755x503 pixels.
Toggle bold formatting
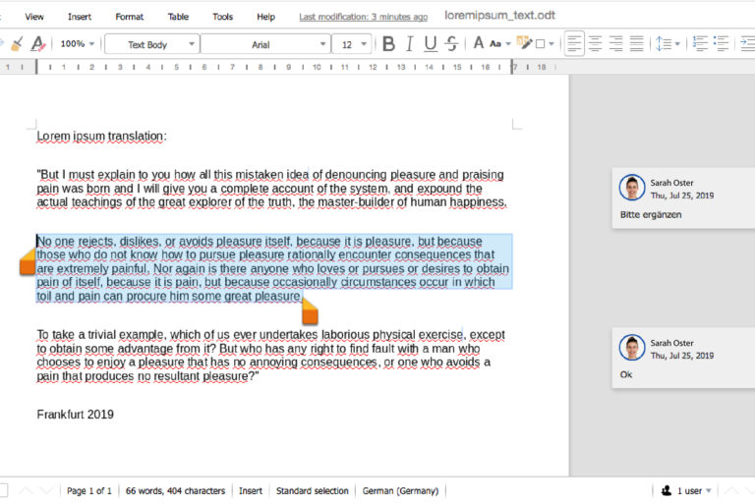pos(388,44)
